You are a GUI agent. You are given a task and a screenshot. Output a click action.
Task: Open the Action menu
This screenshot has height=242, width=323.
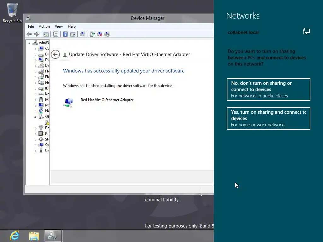(x=44, y=26)
